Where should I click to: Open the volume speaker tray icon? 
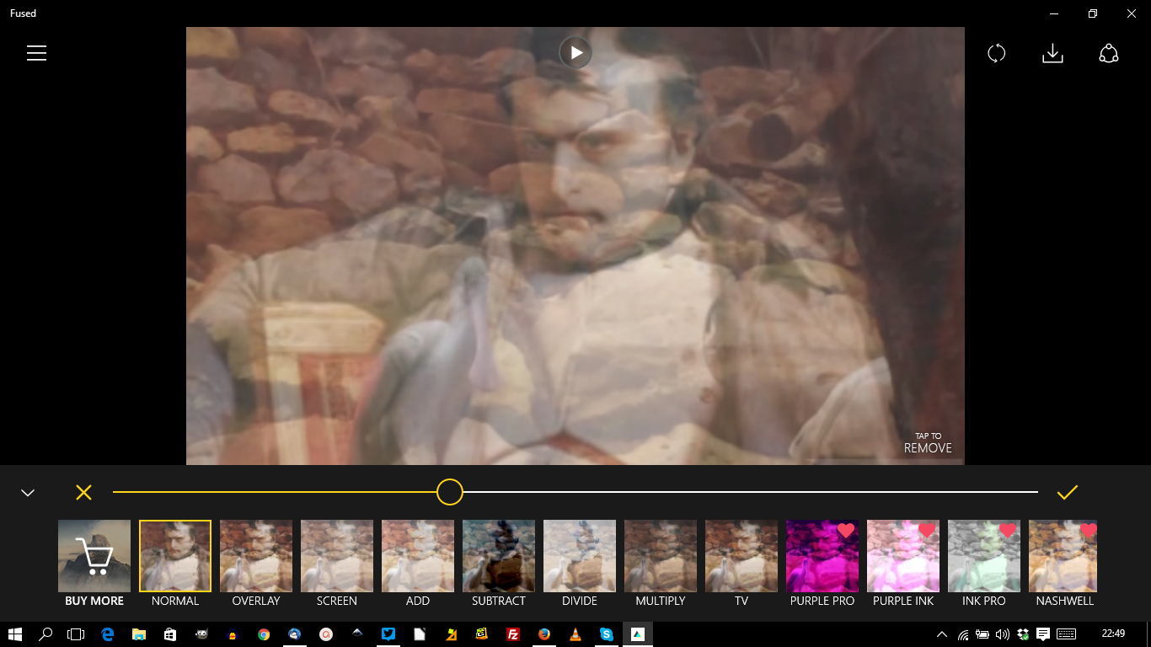[x=1003, y=634]
